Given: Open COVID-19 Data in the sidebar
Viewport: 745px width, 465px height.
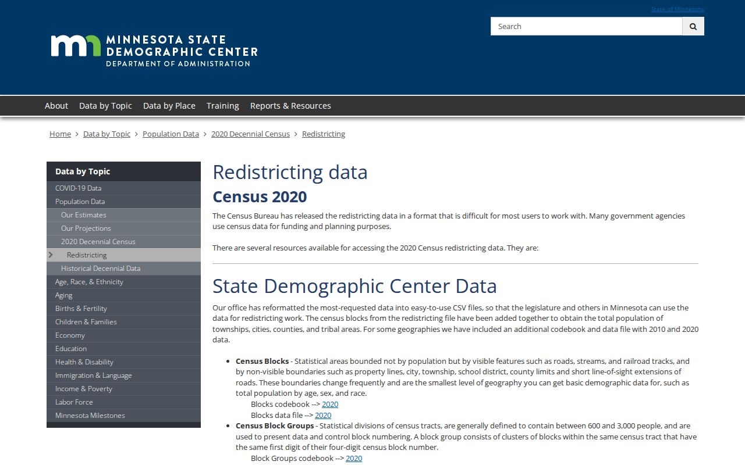Looking at the screenshot, I should (123, 188).
